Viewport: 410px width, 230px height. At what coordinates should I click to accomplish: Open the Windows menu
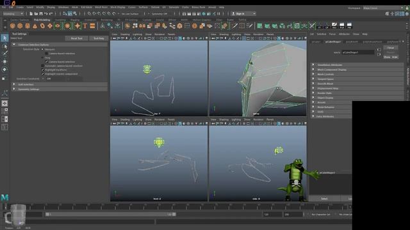[x=63, y=7]
